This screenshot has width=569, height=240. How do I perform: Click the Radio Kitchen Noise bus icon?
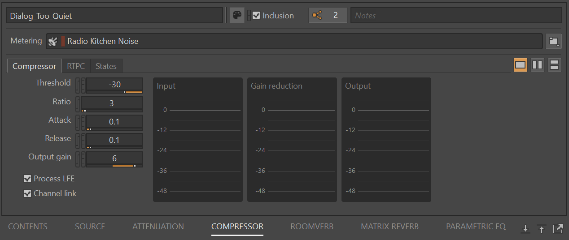coord(53,41)
